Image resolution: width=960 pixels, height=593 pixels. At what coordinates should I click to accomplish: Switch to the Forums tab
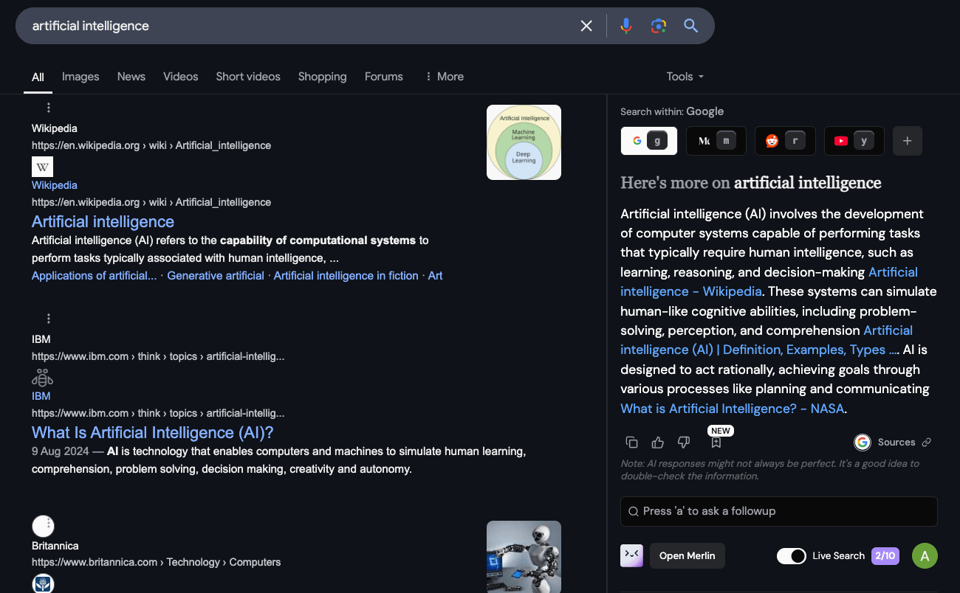click(384, 77)
